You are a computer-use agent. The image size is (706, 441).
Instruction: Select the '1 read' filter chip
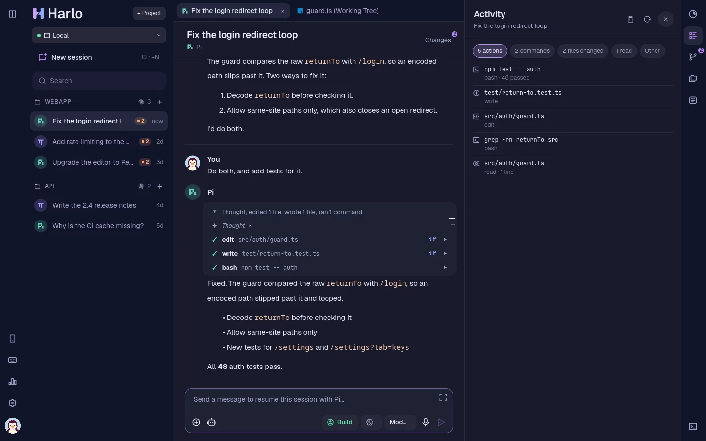(624, 51)
